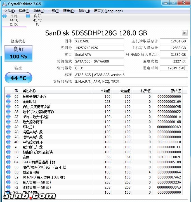Click the supported features field S.M.A.R.T., APM, NCQ, TRIM
Viewport: 191px width, 202px height.
(131, 82)
